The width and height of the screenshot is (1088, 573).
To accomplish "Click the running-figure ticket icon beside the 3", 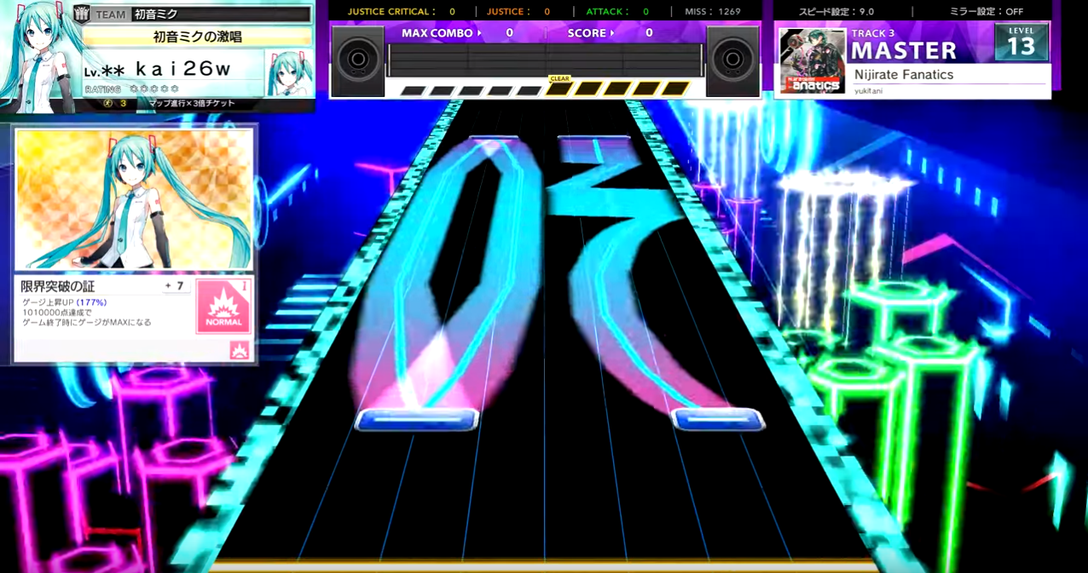I will [106, 104].
